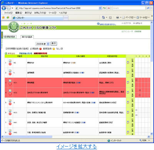Screen dimensions: 154x150
Task: Open edit icon for row 5 環境マネジメントシステム
Action: pyautogui.click(x=10, y=101)
